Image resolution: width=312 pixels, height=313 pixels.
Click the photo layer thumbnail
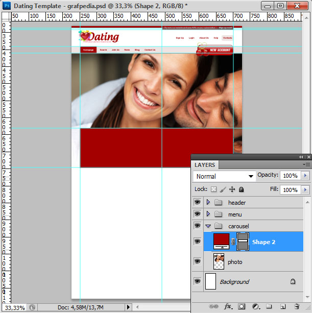[219, 261]
